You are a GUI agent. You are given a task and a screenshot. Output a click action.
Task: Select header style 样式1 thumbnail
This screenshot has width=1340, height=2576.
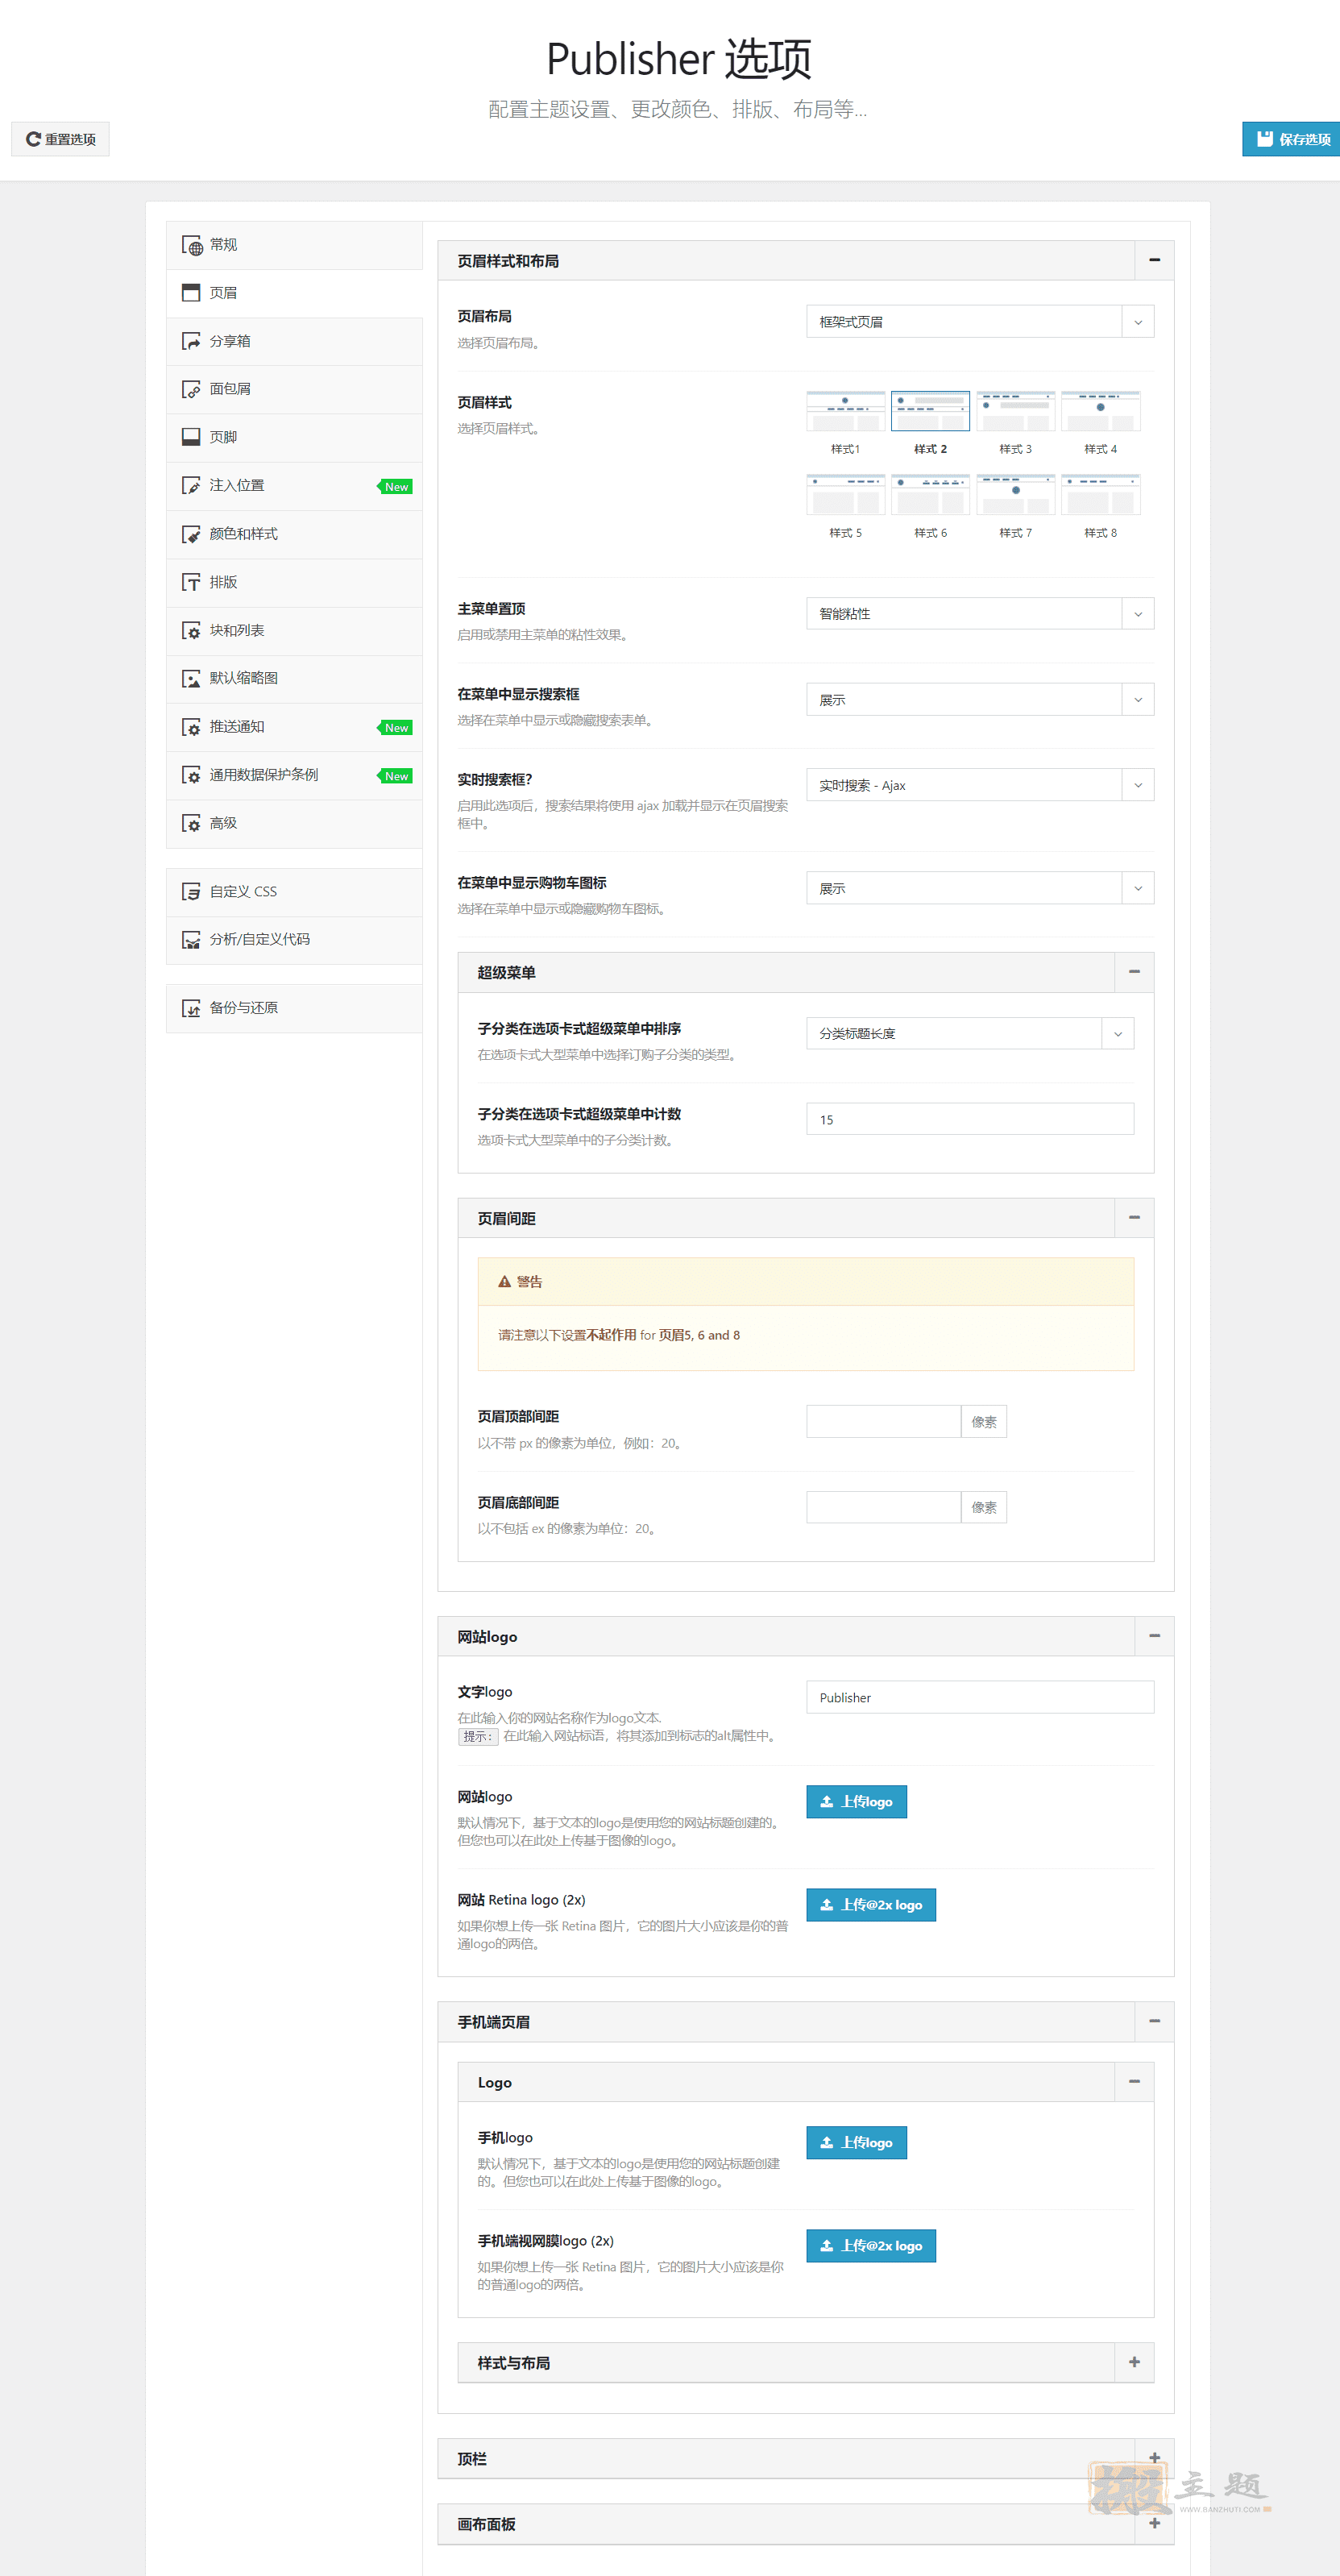click(x=846, y=411)
